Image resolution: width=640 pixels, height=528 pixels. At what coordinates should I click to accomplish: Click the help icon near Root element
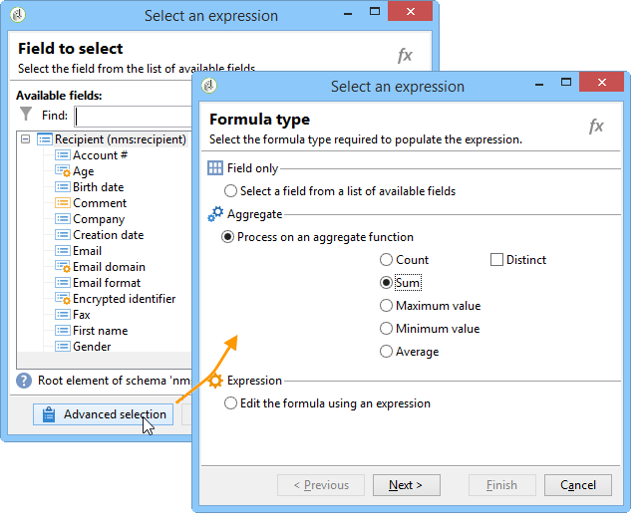pos(24,381)
